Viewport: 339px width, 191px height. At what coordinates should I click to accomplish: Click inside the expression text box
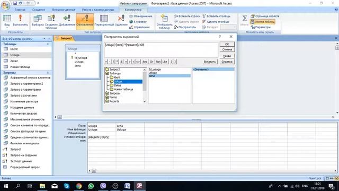pyautogui.click(x=161, y=50)
